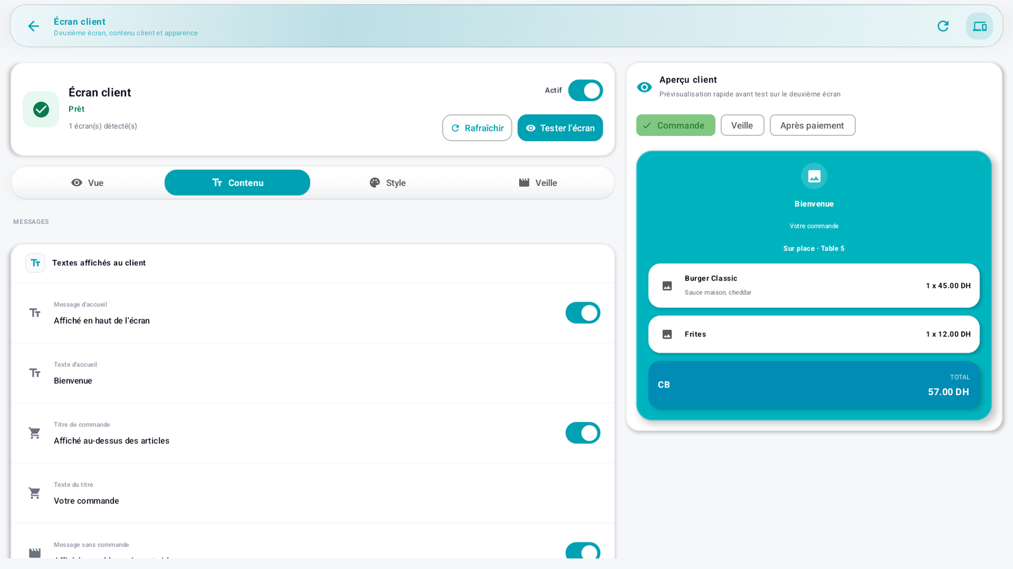Switch to the Style tab

pyautogui.click(x=387, y=183)
